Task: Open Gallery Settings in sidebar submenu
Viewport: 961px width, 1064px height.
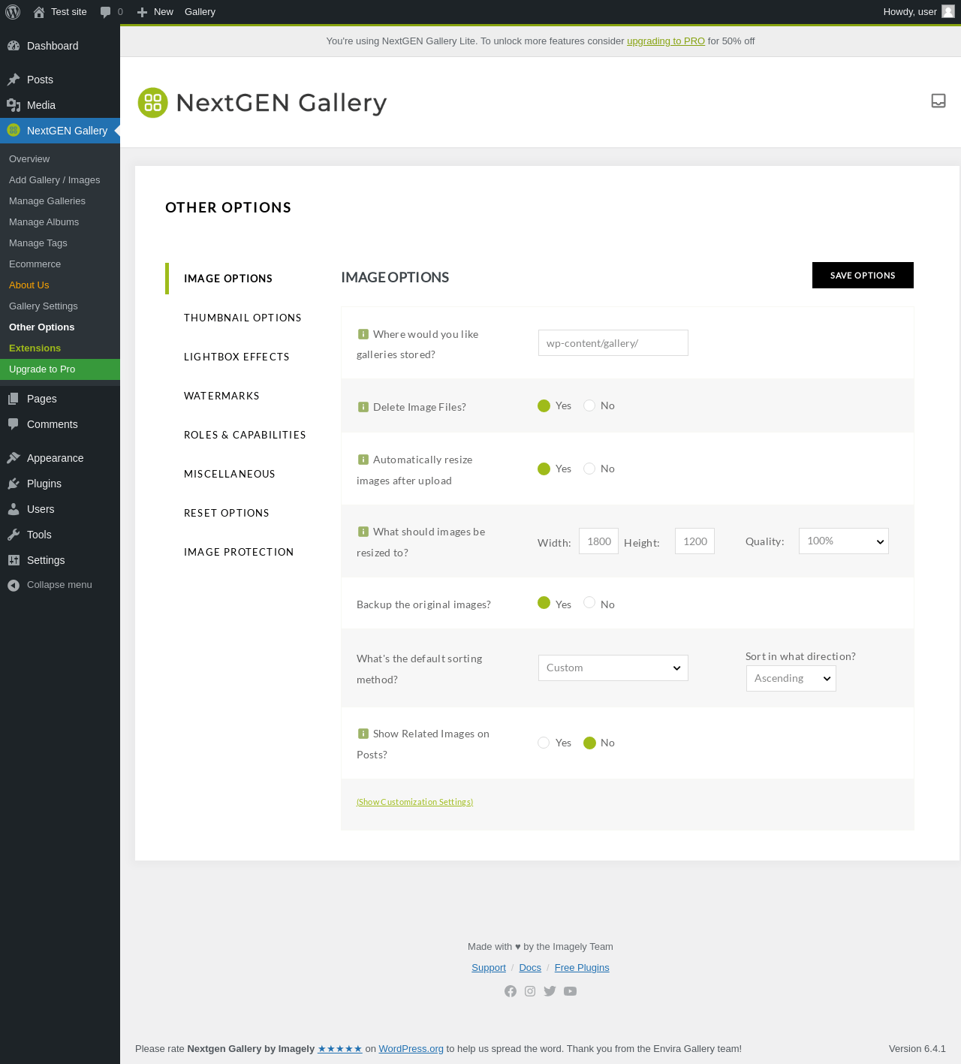Action: pyautogui.click(x=44, y=306)
